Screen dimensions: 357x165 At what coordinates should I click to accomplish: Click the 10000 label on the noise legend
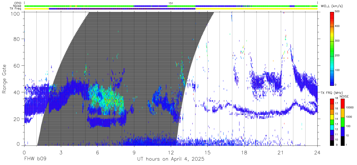tap(349, 107)
